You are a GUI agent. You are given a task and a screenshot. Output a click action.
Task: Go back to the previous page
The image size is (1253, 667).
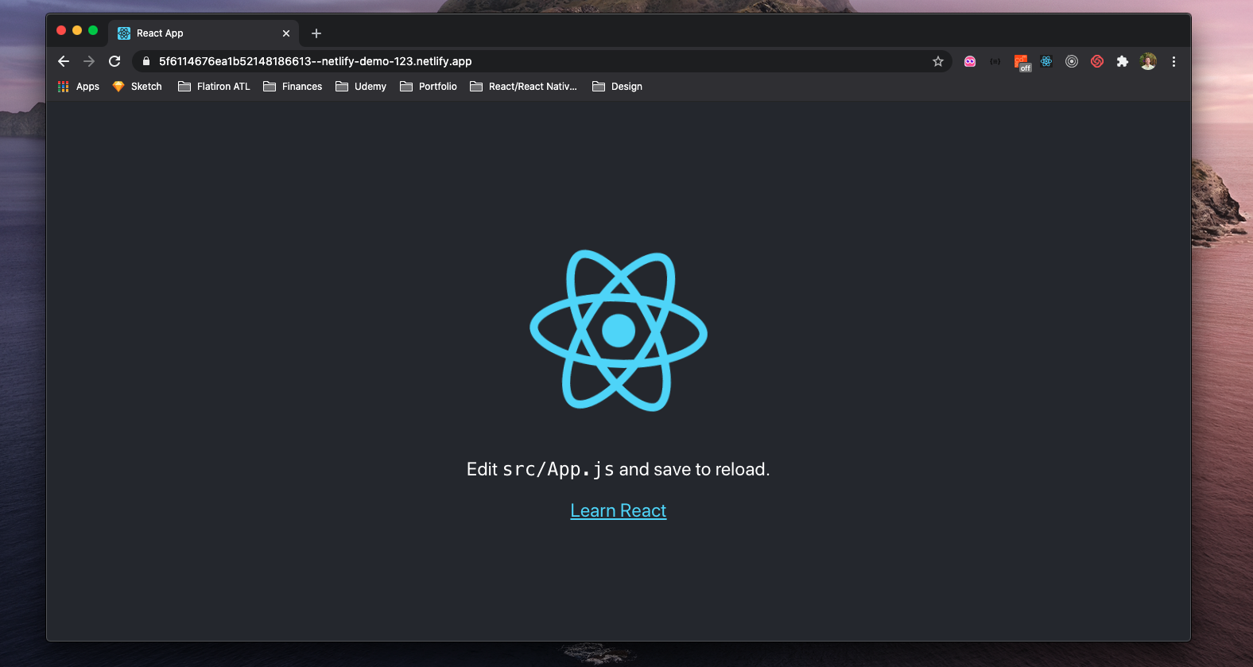[x=64, y=61]
